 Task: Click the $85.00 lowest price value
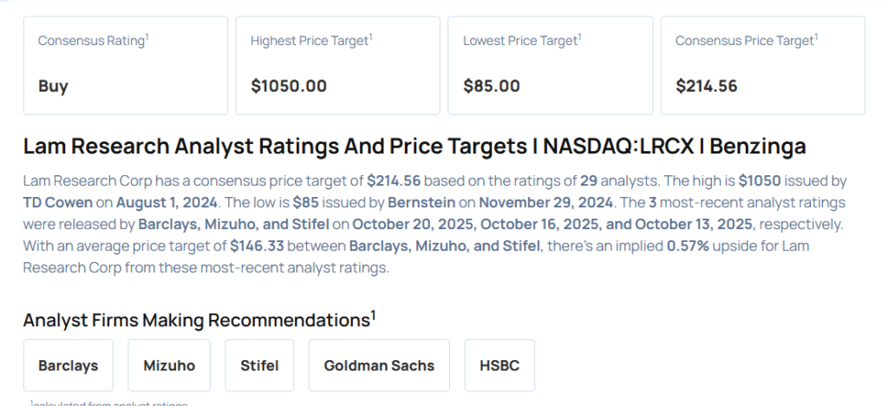point(492,86)
